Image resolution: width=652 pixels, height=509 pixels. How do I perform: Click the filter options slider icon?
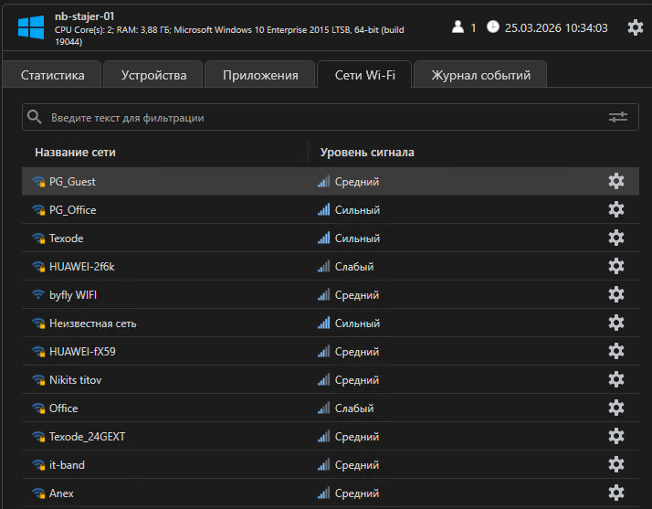tap(618, 117)
